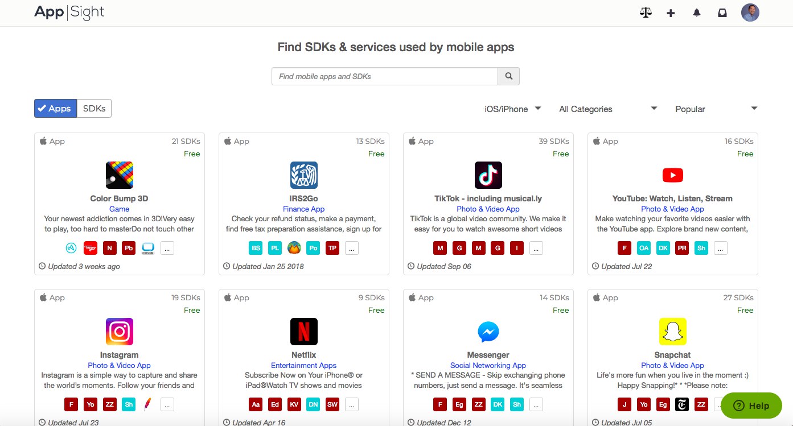The image size is (793, 426).
Task: Click the I SDK badge under TikTok
Action: [x=517, y=248]
